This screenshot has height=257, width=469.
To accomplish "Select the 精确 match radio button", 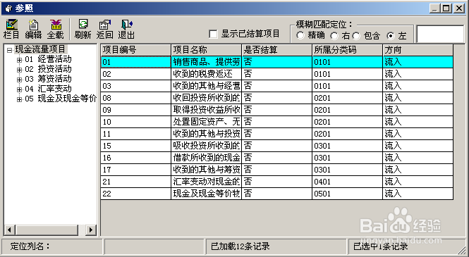I will pos(300,35).
